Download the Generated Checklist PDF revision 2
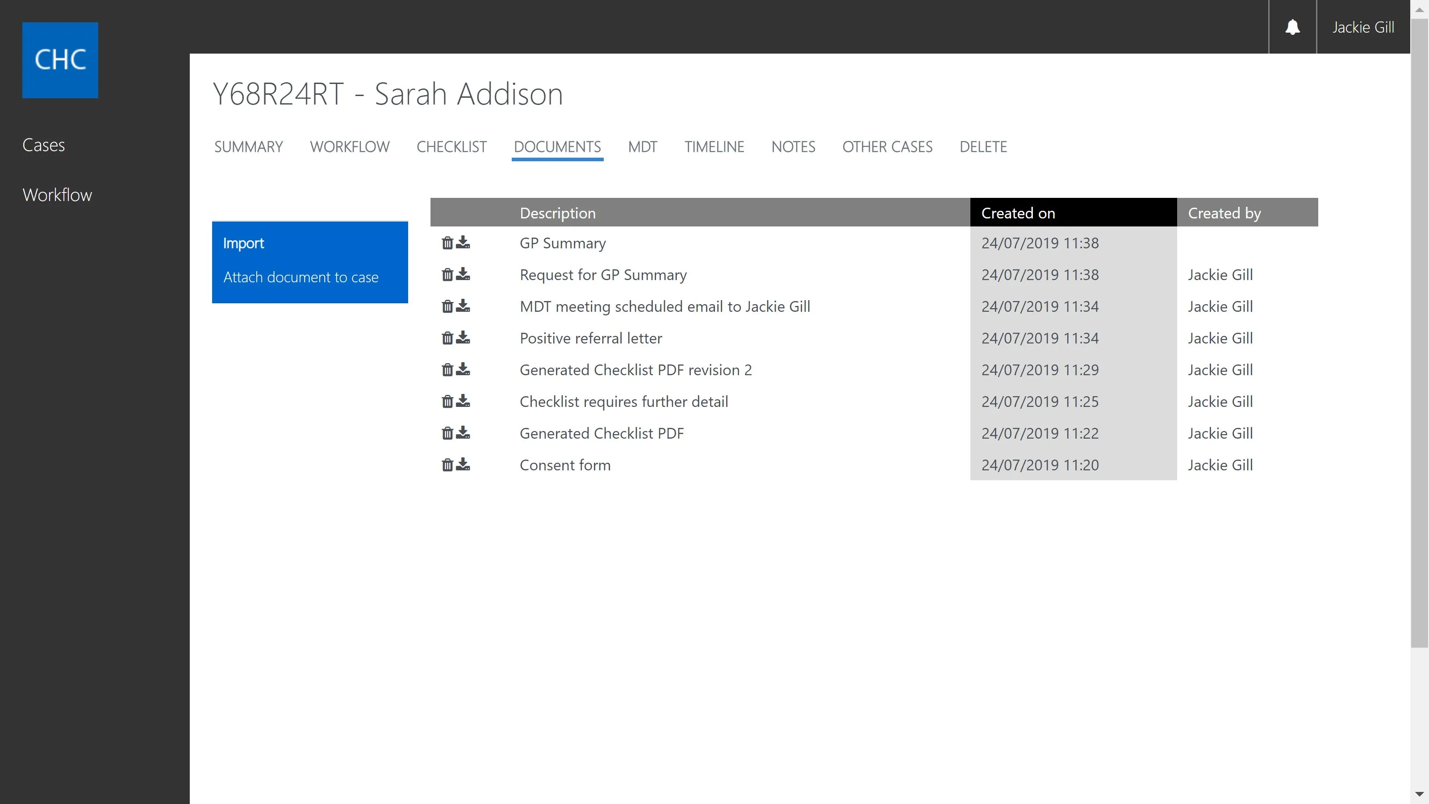Image resolution: width=1429 pixels, height=804 pixels. [x=463, y=369]
